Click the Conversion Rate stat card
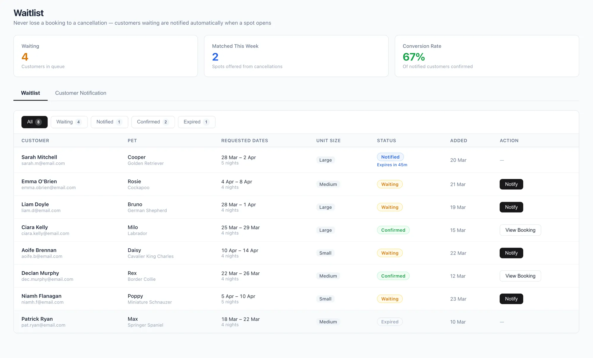This screenshot has height=358, width=593. pos(486,56)
